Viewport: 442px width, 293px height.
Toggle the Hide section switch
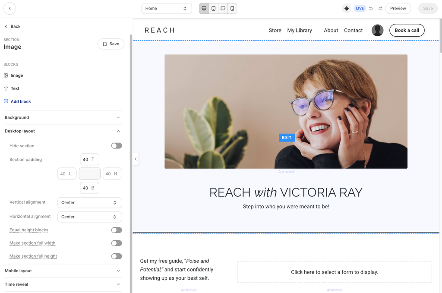point(117,146)
